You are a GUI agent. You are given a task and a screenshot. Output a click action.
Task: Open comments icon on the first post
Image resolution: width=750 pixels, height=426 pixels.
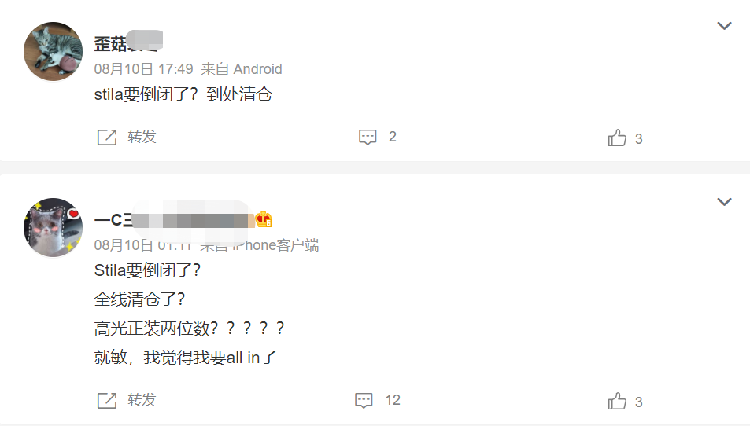(x=368, y=137)
